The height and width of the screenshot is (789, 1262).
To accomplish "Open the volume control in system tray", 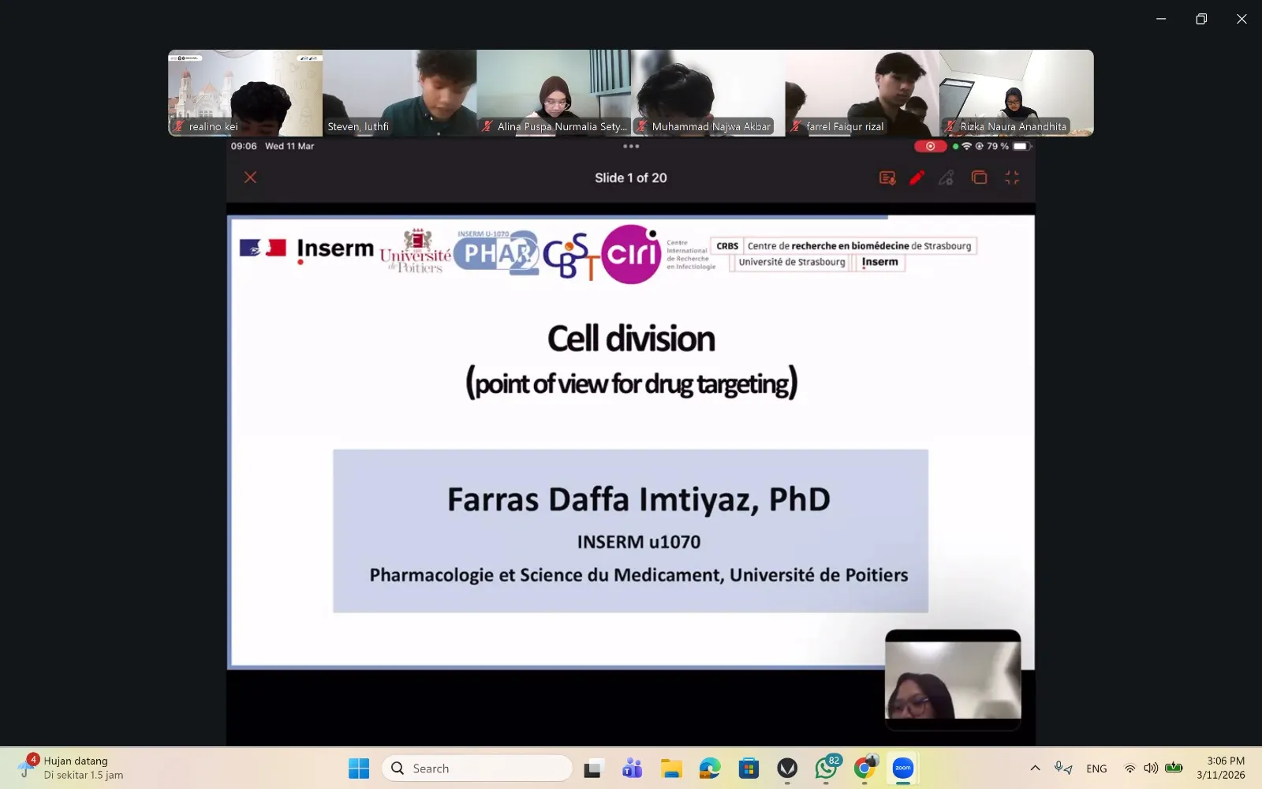I will pos(1151,768).
